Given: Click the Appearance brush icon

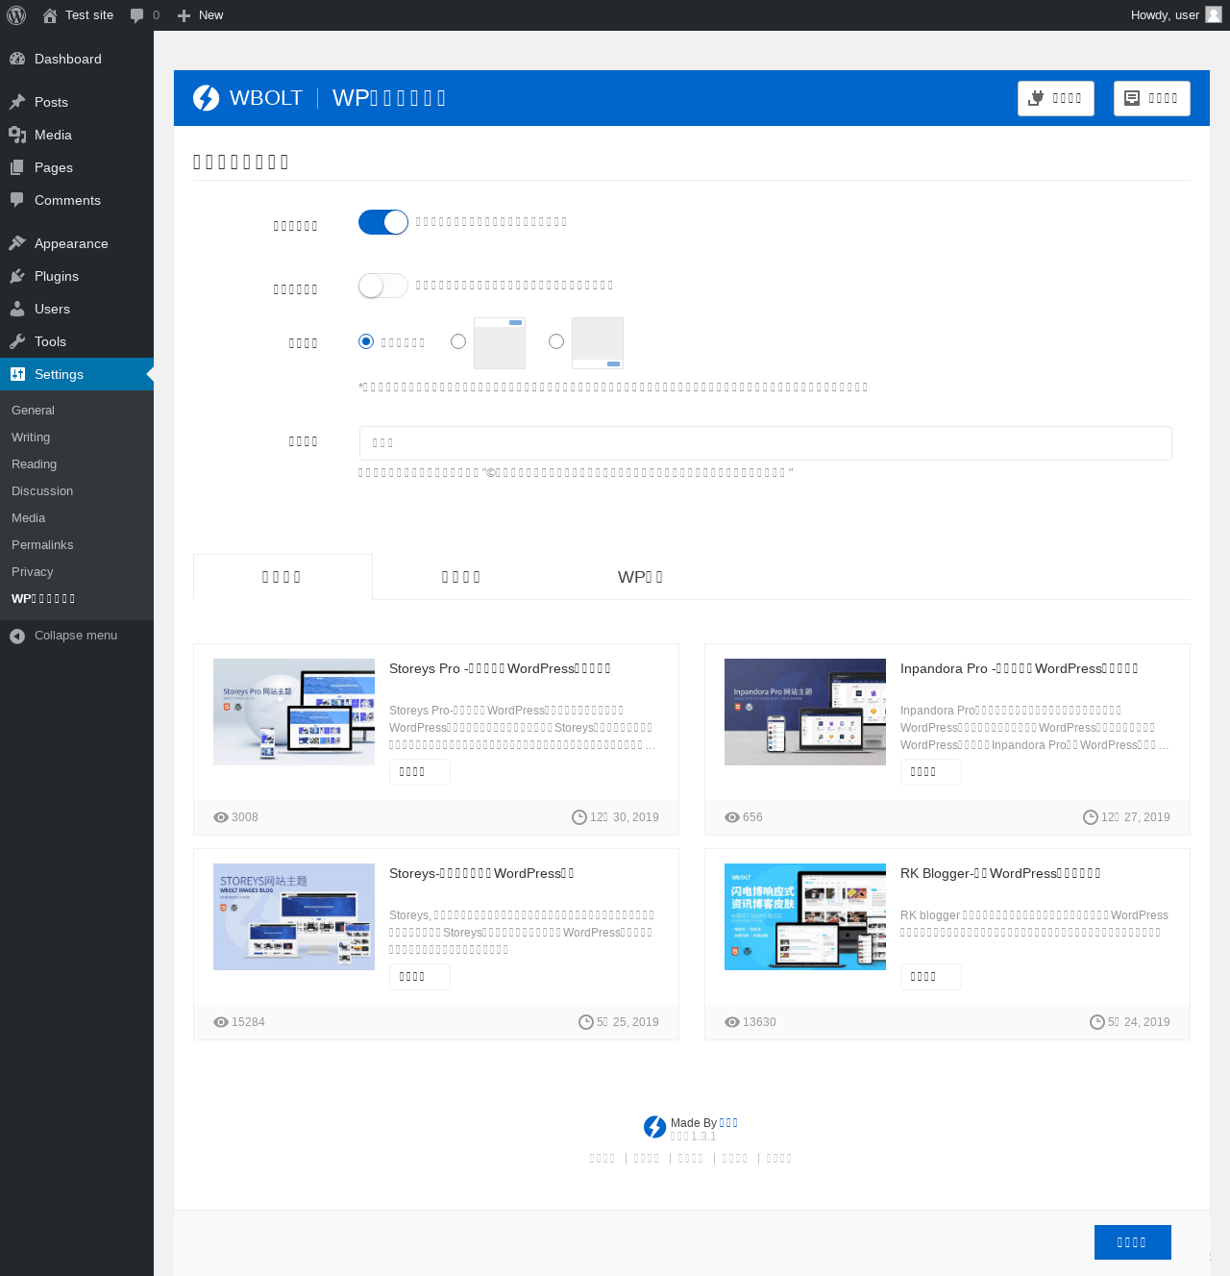Looking at the screenshot, I should click(17, 243).
